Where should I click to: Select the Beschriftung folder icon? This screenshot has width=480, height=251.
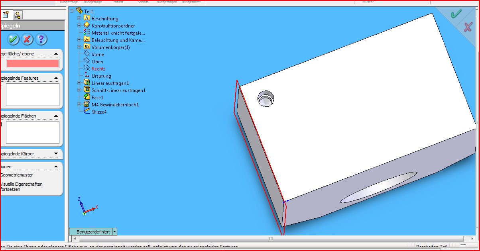coord(87,18)
